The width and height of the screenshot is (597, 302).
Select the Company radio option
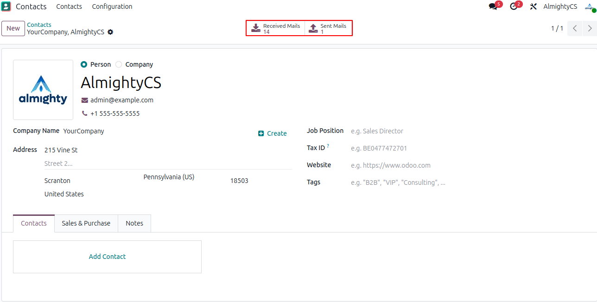click(x=119, y=64)
